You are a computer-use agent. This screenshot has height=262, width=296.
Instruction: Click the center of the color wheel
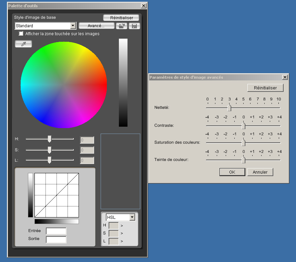coord(64,85)
